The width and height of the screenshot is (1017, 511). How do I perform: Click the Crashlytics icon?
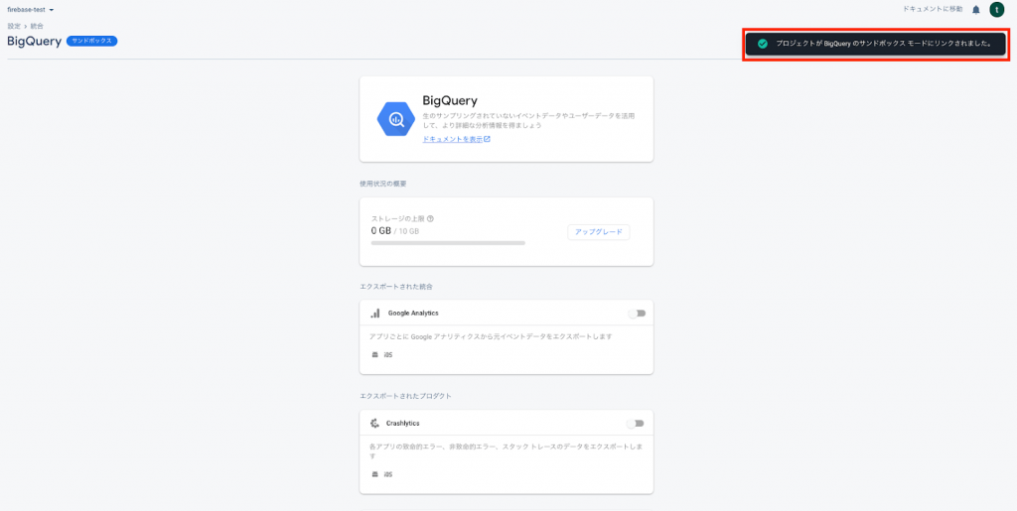tap(374, 423)
